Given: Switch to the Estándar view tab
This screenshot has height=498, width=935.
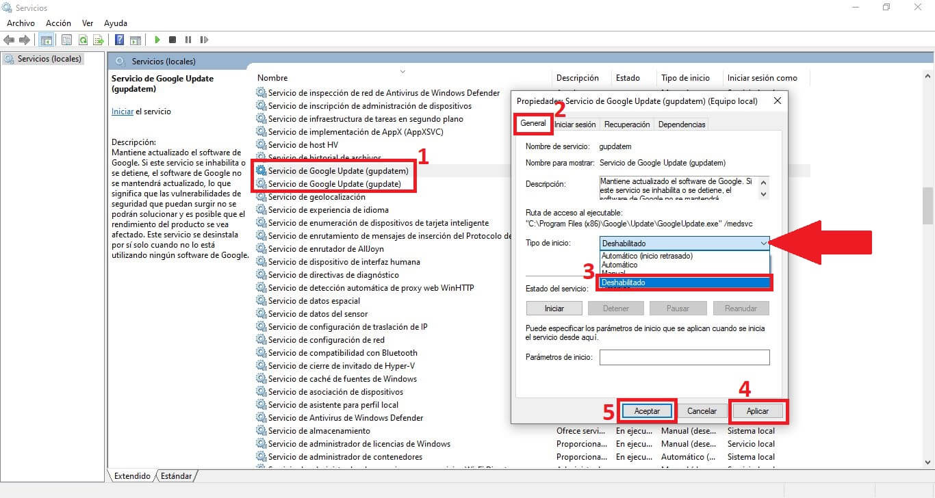Looking at the screenshot, I should coord(177,475).
